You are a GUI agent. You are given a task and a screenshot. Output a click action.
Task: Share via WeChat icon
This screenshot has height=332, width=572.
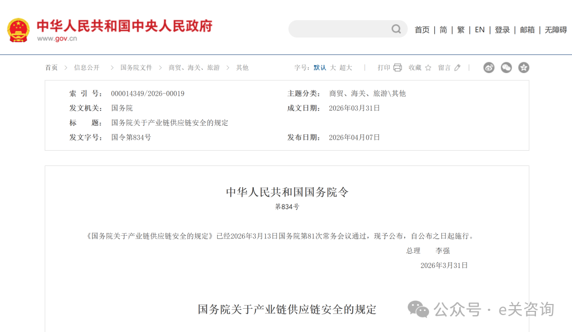coord(506,68)
